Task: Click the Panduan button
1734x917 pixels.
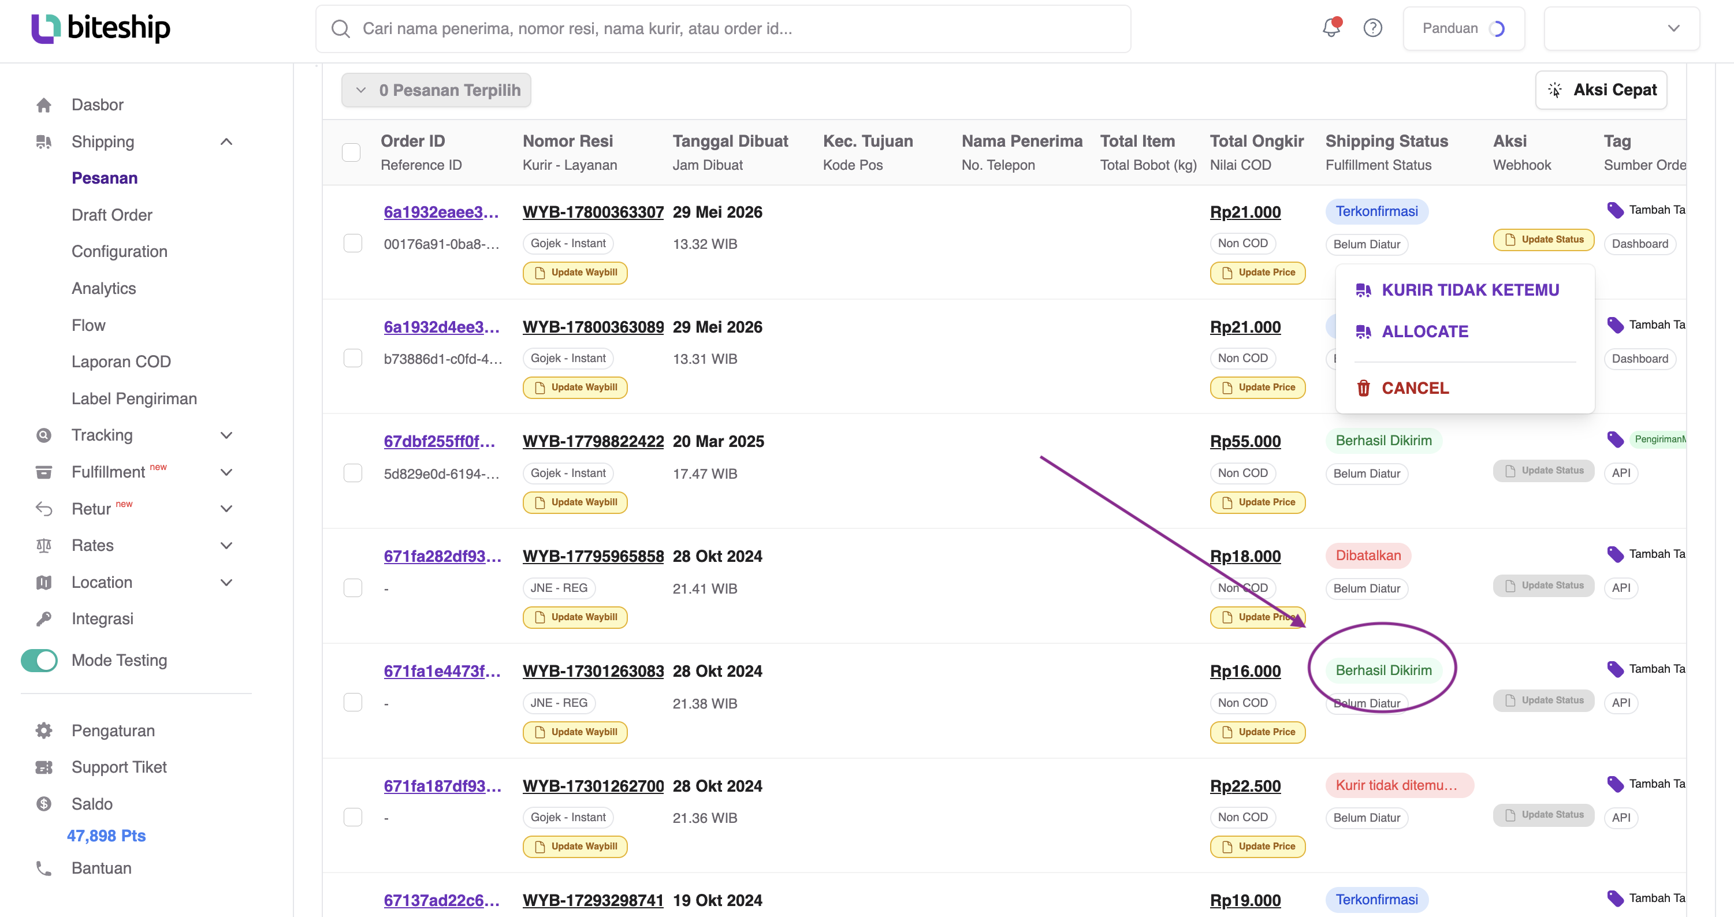Action: (1464, 28)
